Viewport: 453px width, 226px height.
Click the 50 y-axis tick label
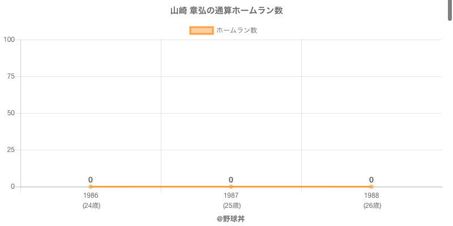pos(11,113)
